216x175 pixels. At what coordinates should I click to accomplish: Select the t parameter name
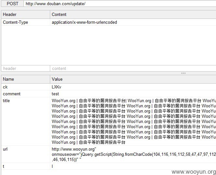tap(26, 166)
